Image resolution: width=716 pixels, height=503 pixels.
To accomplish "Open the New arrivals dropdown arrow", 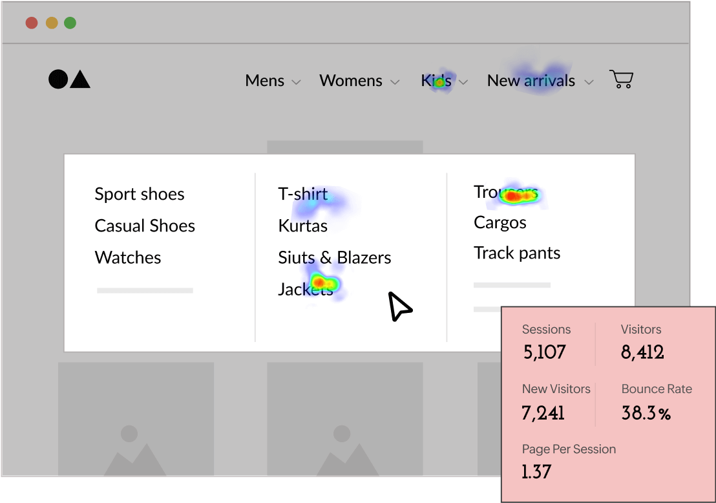I will pos(589,82).
